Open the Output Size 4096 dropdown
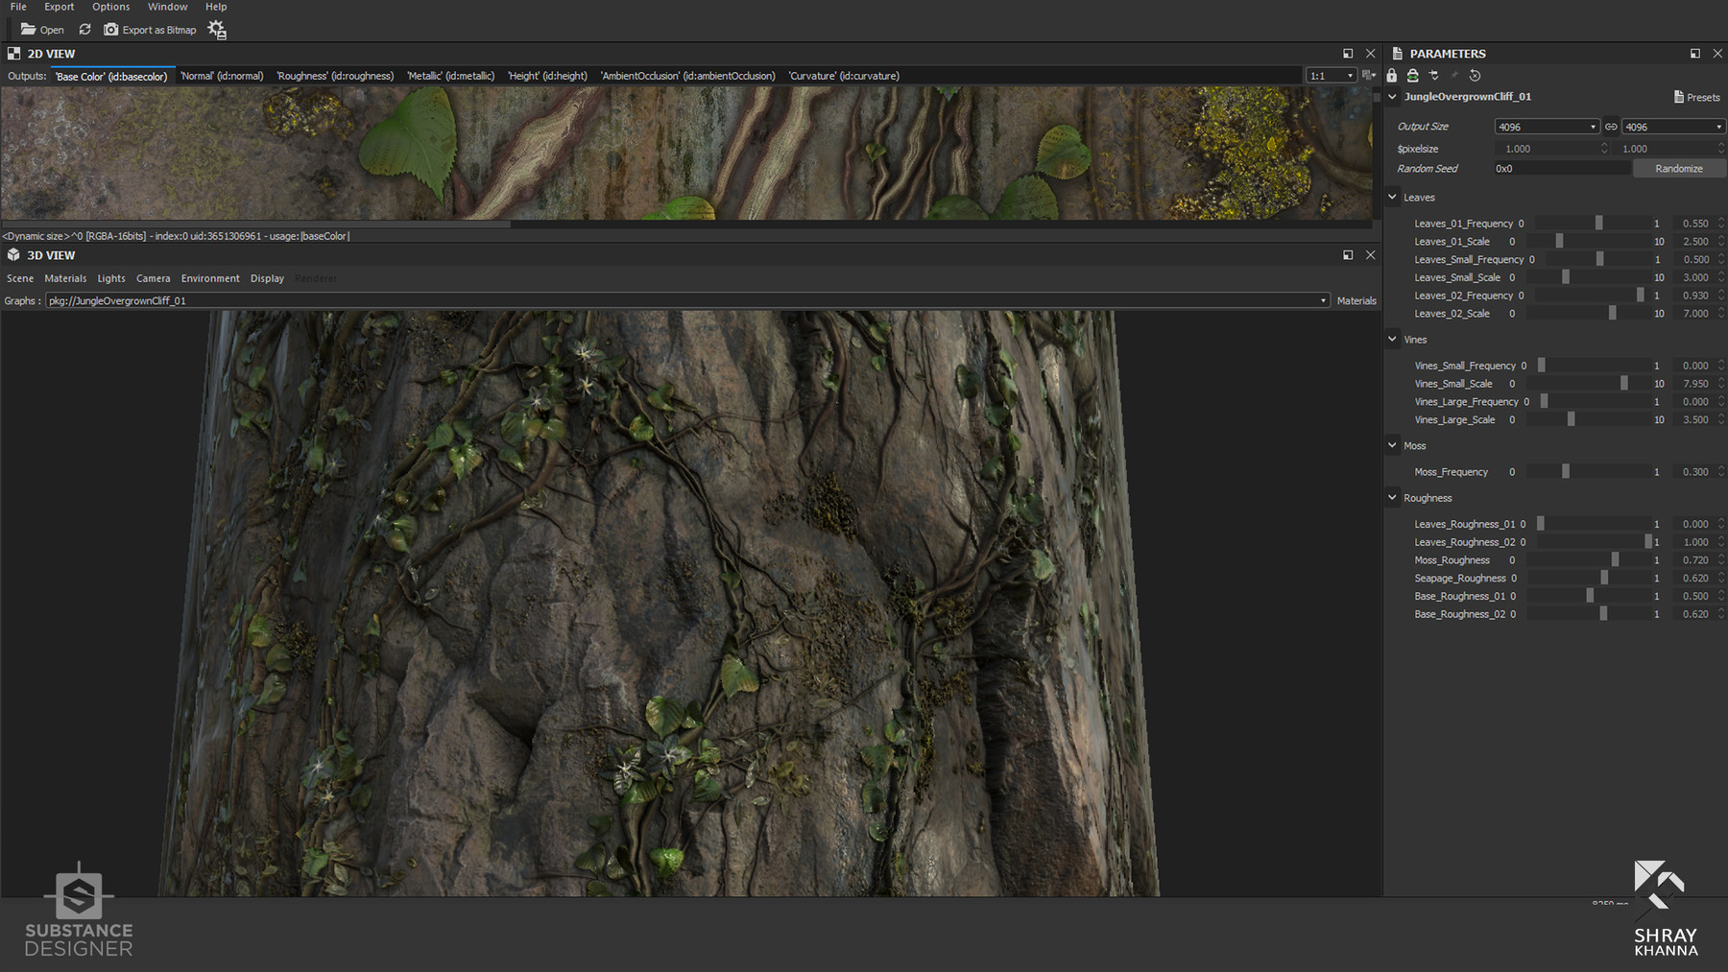This screenshot has width=1728, height=972. (x=1546, y=126)
